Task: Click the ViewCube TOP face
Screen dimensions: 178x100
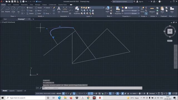Action: 170,31
